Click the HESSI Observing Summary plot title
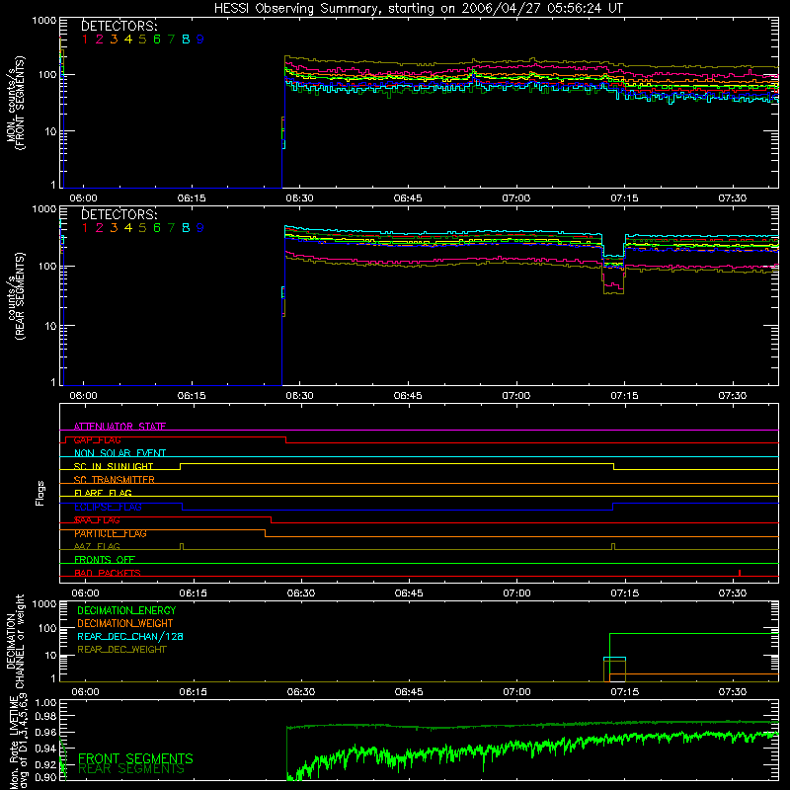 [x=419, y=9]
